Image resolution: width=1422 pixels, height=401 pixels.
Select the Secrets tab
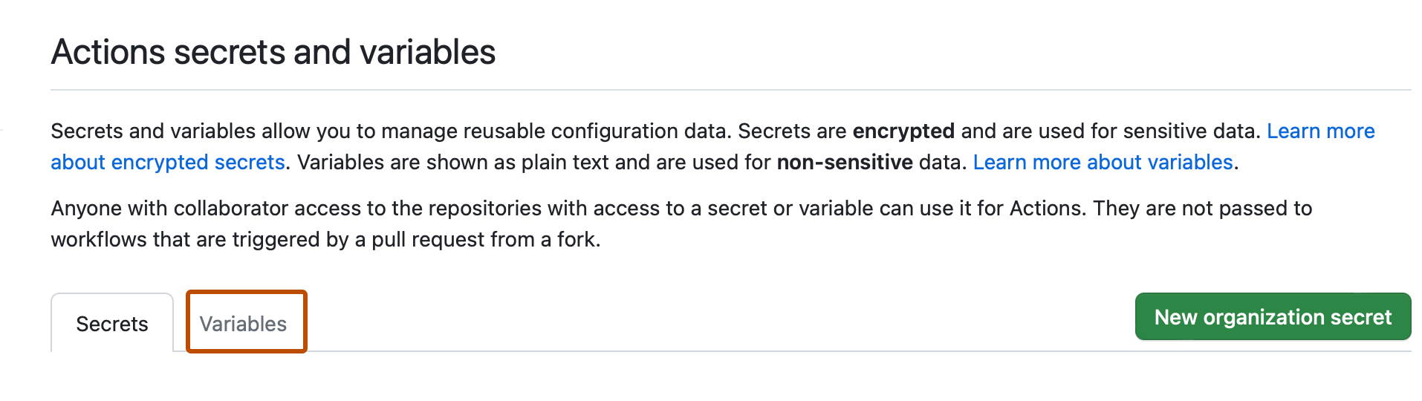click(112, 324)
